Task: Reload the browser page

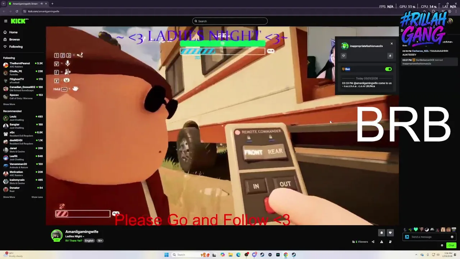Action: click(x=17, y=11)
